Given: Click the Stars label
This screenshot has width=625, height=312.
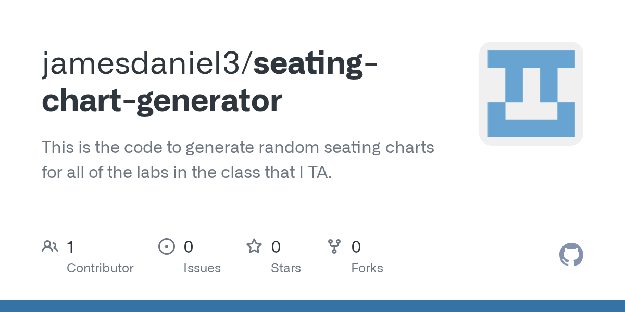Looking at the screenshot, I should point(286,268).
